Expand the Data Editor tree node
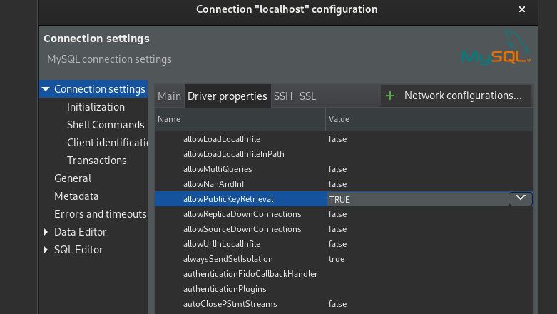The image size is (557, 314). coord(46,232)
